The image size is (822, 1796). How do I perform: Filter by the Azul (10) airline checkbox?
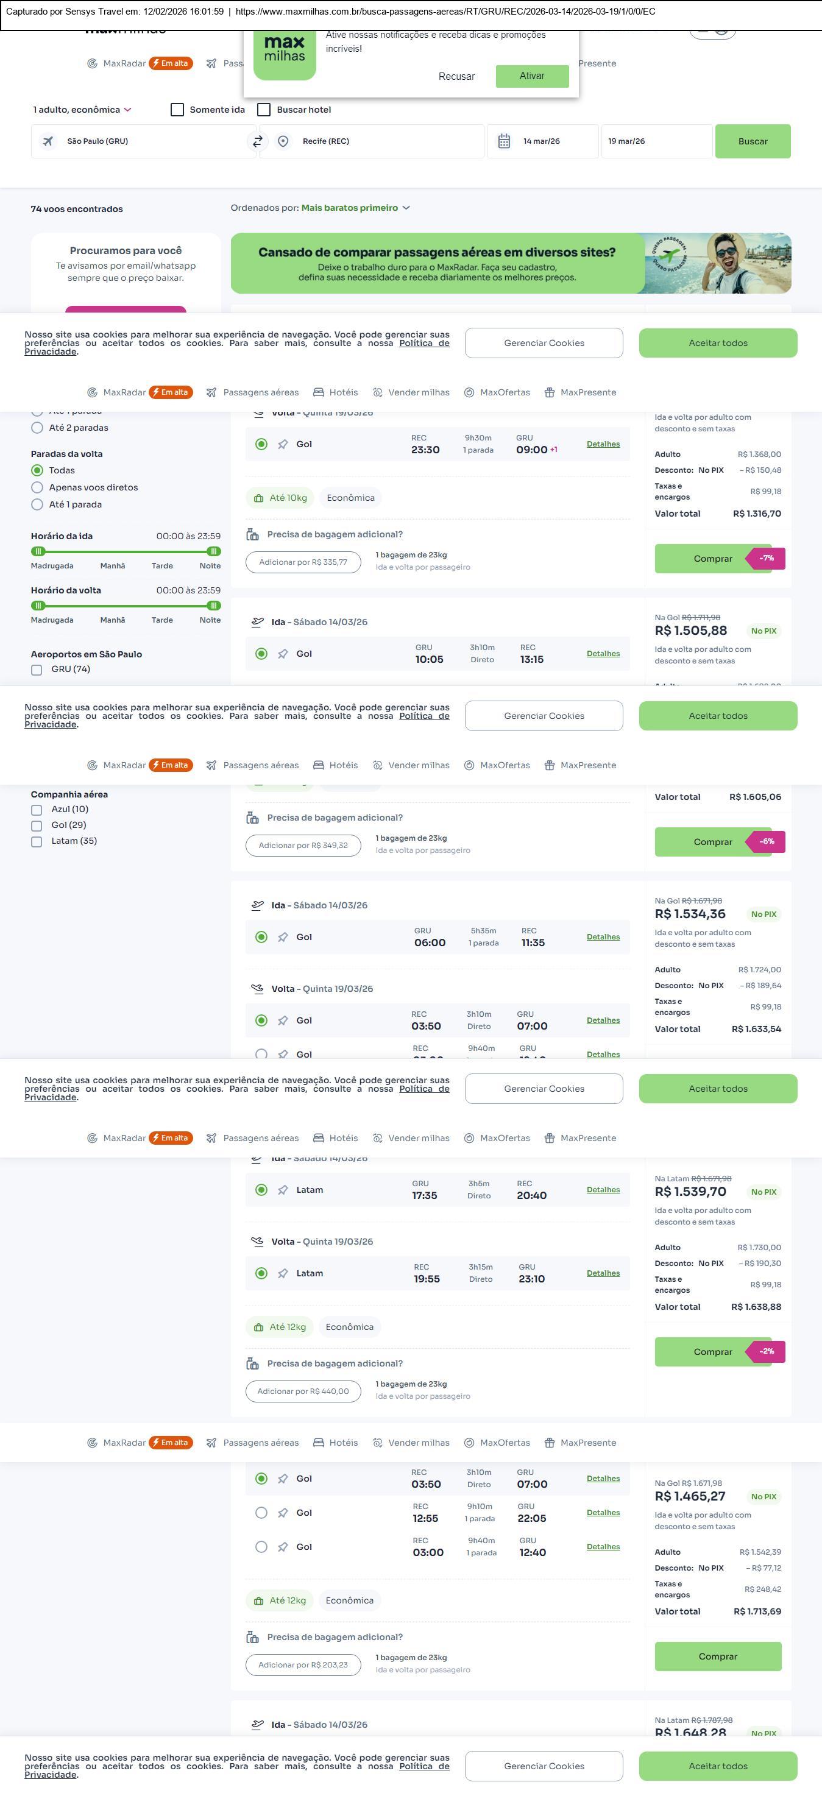[37, 810]
